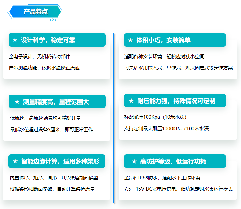Click the star icon beside 高防护等级，低运行功耗
The width and height of the screenshot is (241, 209).
point(134,161)
